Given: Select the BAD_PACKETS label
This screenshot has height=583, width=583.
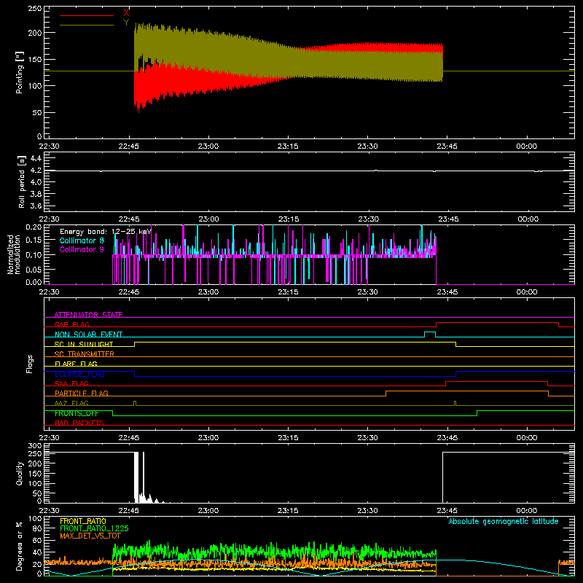Looking at the screenshot, I should point(79,423).
